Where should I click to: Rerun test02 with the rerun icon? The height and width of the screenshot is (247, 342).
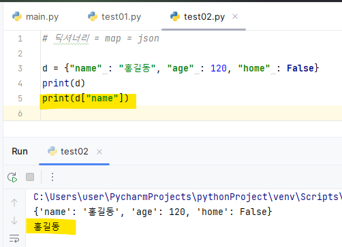pos(12,177)
